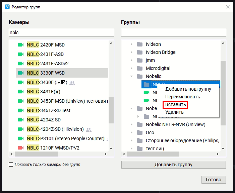
Task: Click camera icon of NBLC-3430F row
Action: click(21, 82)
